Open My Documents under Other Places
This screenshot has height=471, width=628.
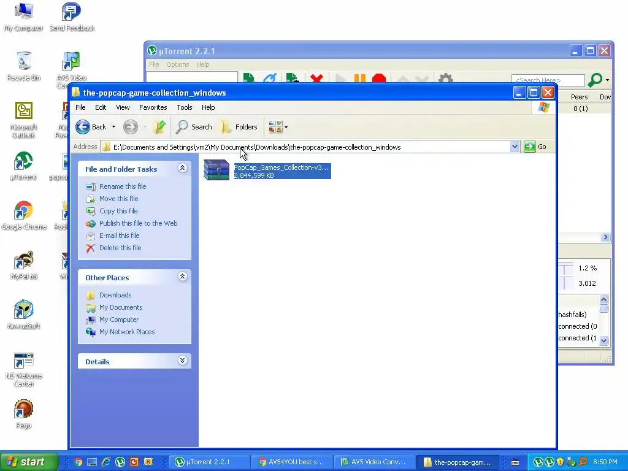(x=121, y=308)
